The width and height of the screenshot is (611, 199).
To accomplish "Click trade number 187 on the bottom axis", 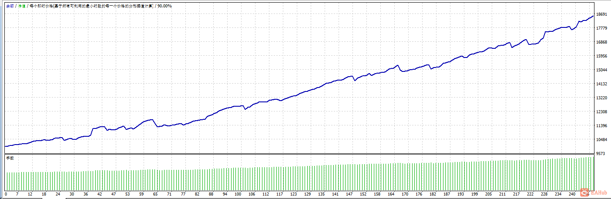I will pyautogui.click(x=447, y=194).
